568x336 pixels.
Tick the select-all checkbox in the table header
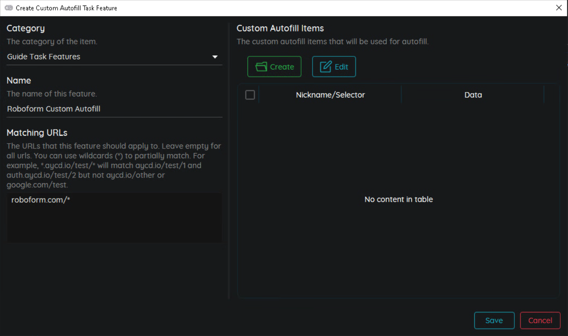point(250,95)
